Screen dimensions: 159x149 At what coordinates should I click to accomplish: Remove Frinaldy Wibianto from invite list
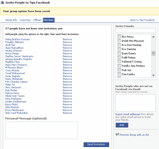click(67, 42)
